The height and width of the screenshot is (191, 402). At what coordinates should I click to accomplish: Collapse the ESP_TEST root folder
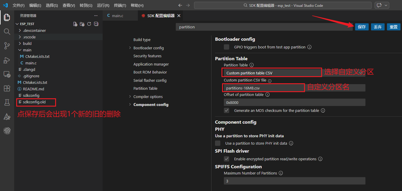coord(17,24)
